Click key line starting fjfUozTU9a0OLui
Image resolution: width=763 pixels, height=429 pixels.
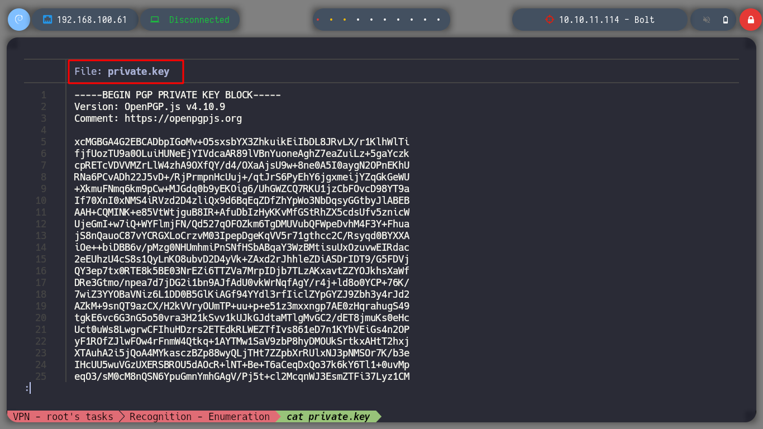click(x=242, y=154)
